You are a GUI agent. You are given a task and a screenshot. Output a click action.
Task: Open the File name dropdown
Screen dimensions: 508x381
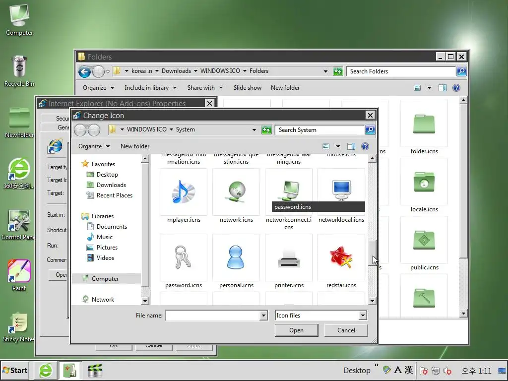[264, 316]
